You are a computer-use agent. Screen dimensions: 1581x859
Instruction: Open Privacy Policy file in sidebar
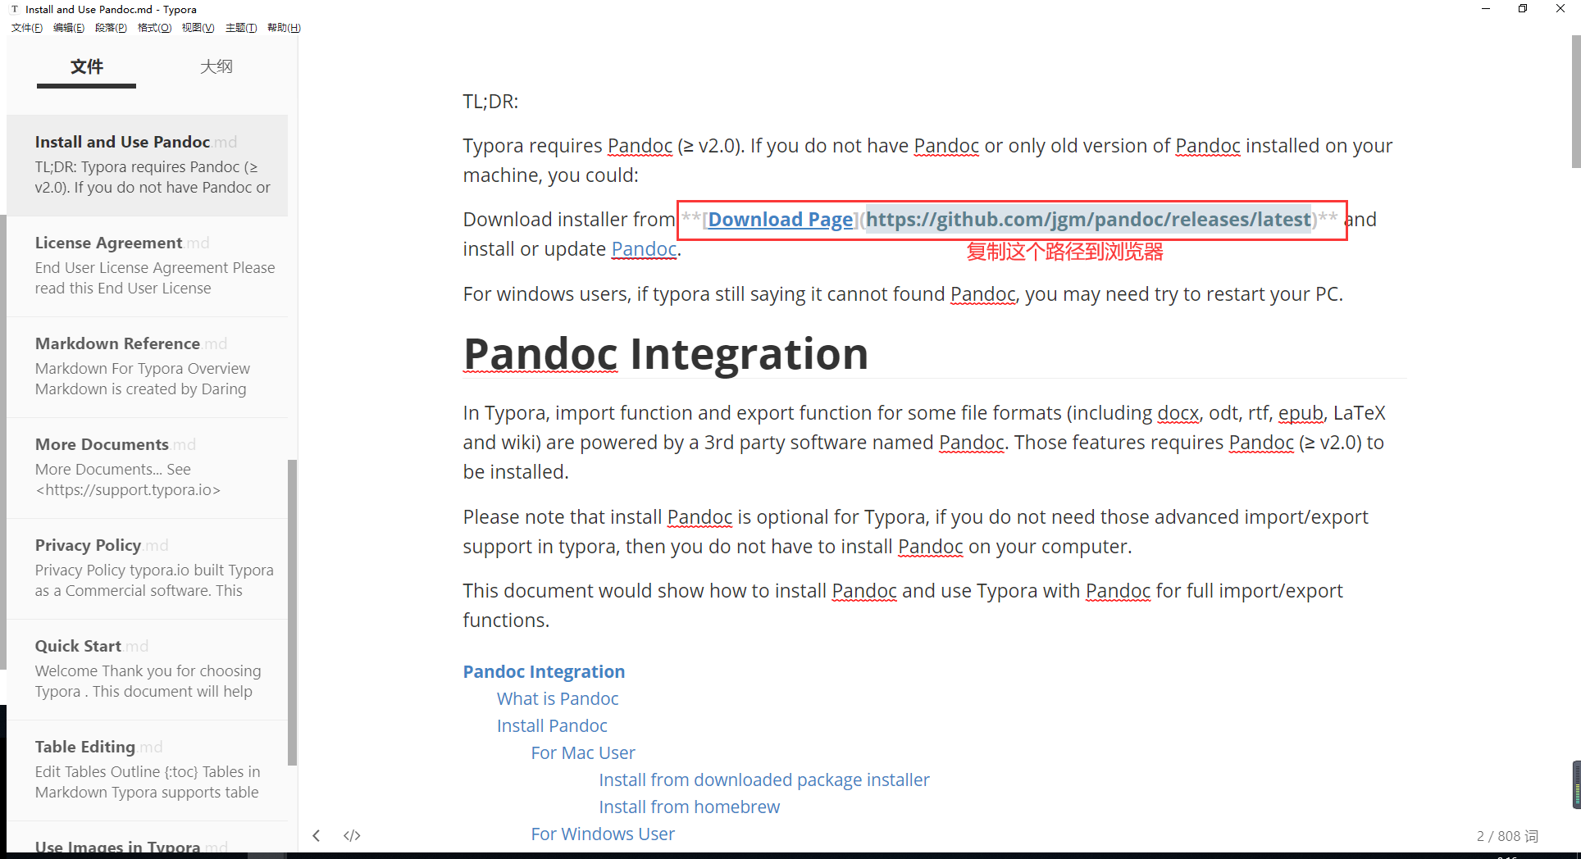pos(148,568)
